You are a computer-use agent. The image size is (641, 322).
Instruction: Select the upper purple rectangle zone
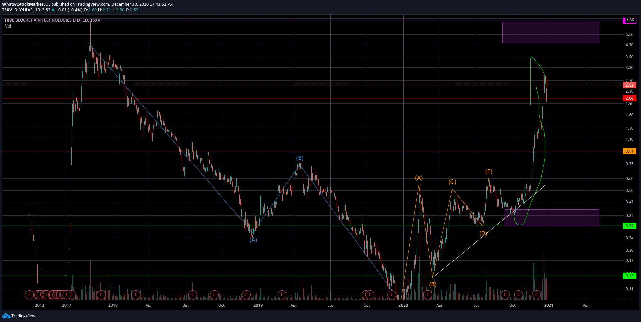(550, 33)
